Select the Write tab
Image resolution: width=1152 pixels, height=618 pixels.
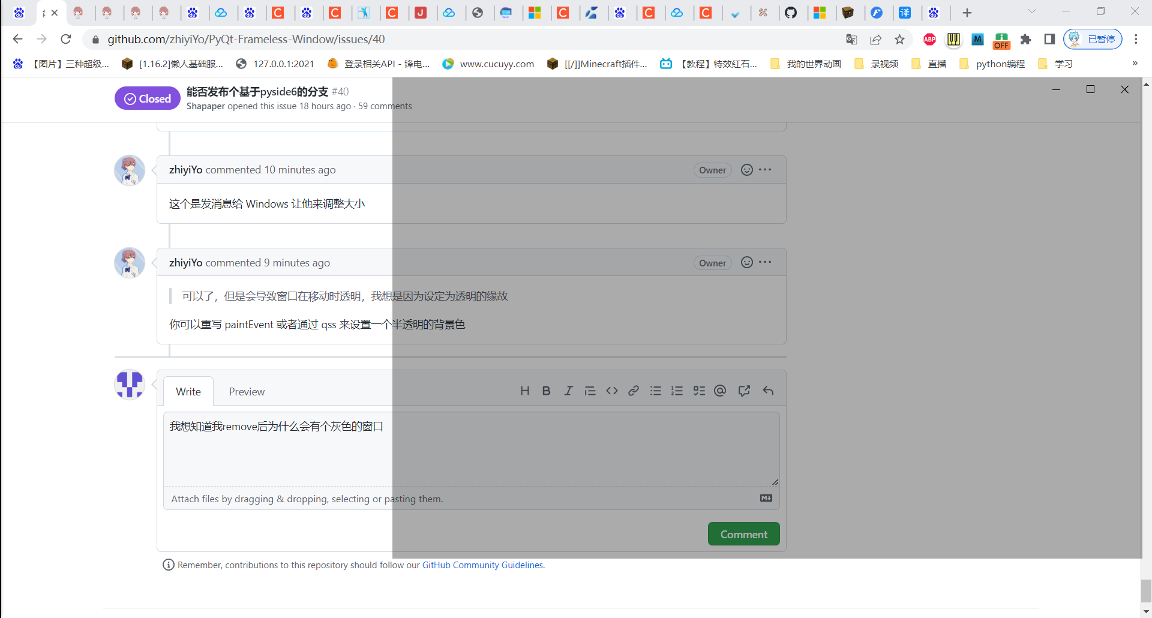coord(188,391)
